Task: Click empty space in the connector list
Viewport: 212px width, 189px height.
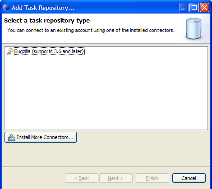Action: 106,93
